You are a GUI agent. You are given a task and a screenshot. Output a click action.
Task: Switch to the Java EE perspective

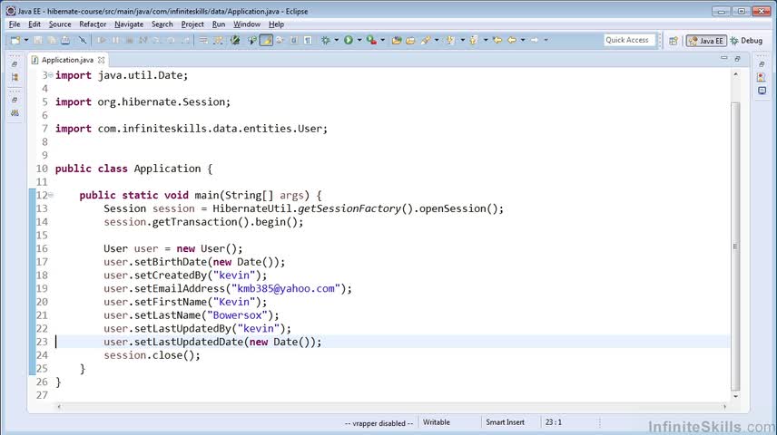706,41
